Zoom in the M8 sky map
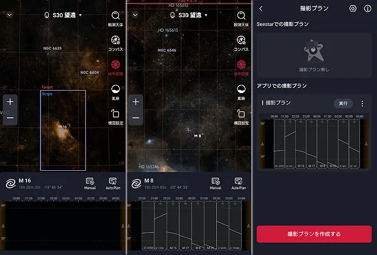377x255 pixels. click(x=136, y=102)
